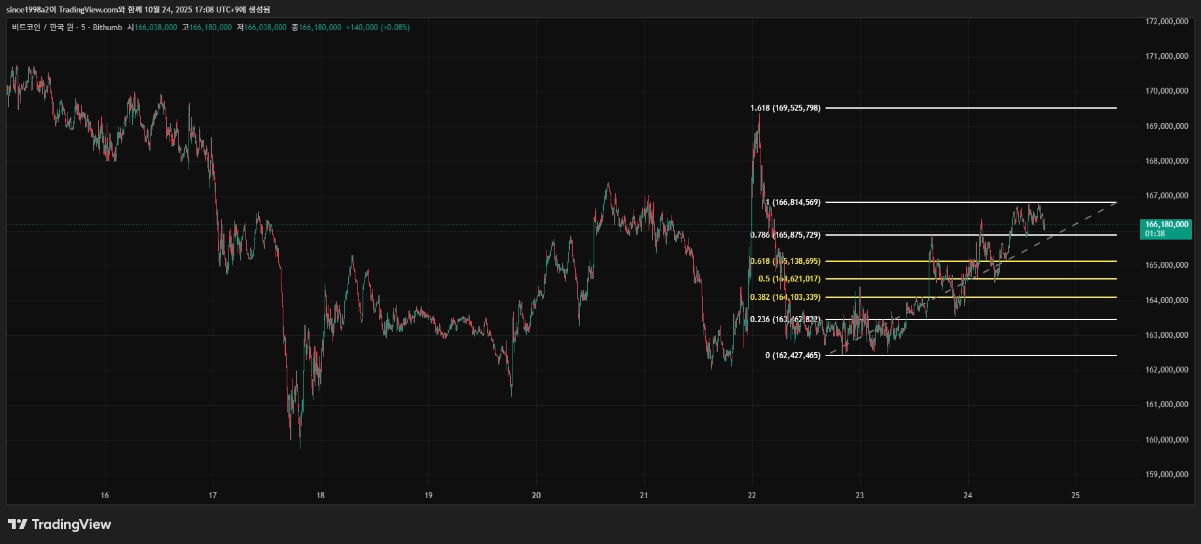Image resolution: width=1201 pixels, height=544 pixels.
Task: Click the snapshot caption starting with since1998a2
Action: [139, 9]
